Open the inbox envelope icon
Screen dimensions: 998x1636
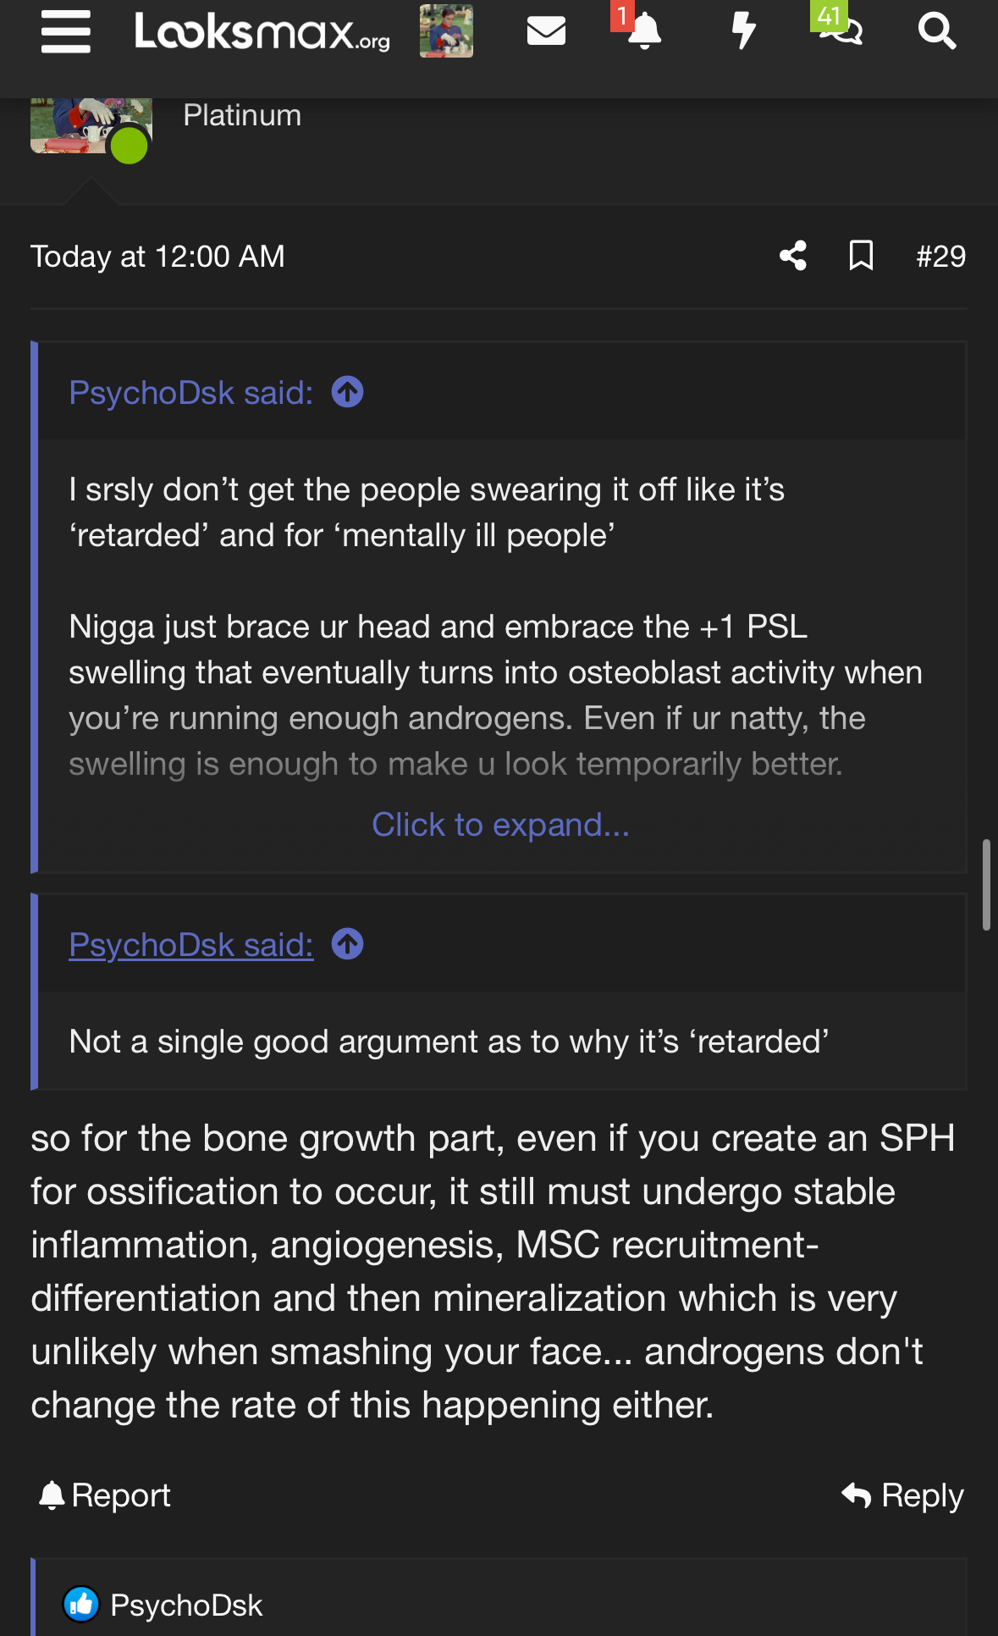(546, 31)
